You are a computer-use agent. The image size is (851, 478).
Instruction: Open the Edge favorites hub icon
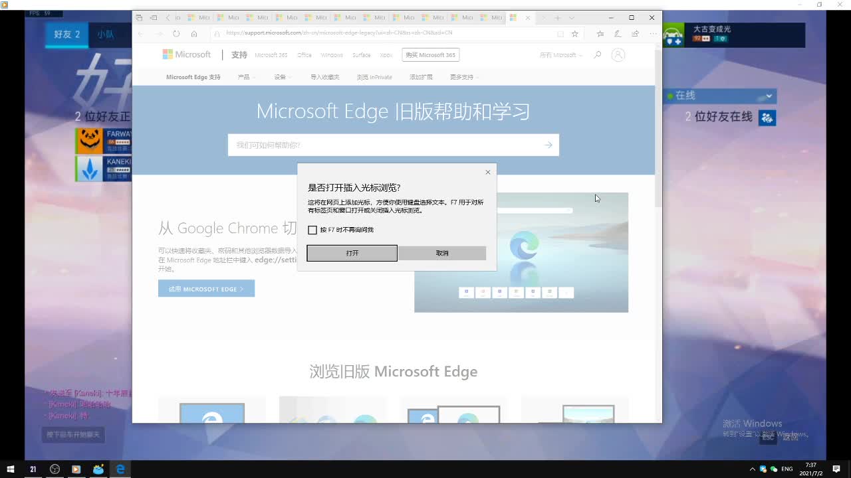coord(600,34)
